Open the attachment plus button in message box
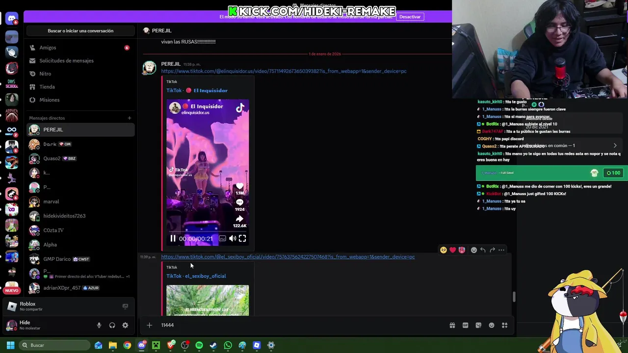Image resolution: width=628 pixels, height=353 pixels. [x=150, y=325]
